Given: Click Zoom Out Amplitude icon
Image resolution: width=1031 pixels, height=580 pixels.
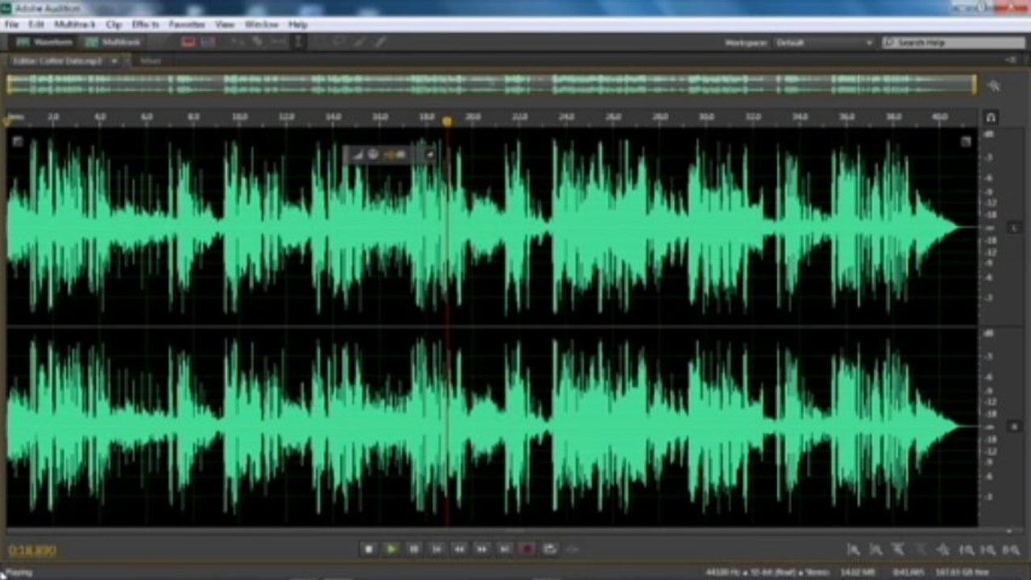Looking at the screenshot, I should click(875, 549).
